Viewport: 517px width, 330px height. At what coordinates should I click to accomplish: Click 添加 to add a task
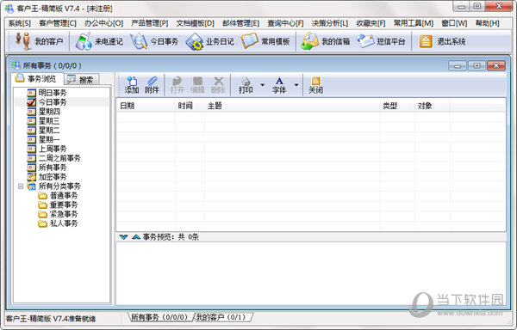pos(132,85)
